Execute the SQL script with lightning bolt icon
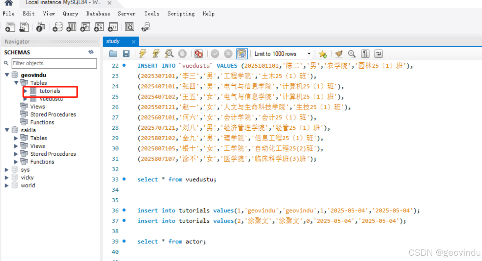The height and width of the screenshot is (261, 482). click(142, 54)
